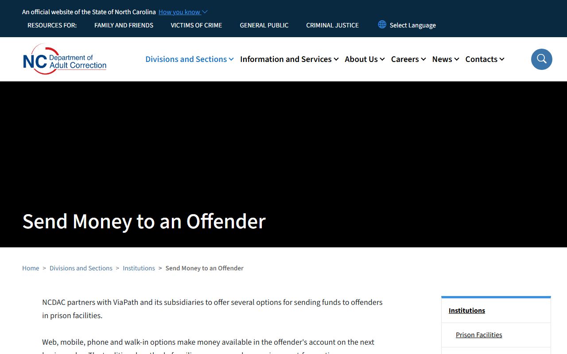Open the search magnifier icon button
Screen dimensions: 567x354
[x=541, y=59]
